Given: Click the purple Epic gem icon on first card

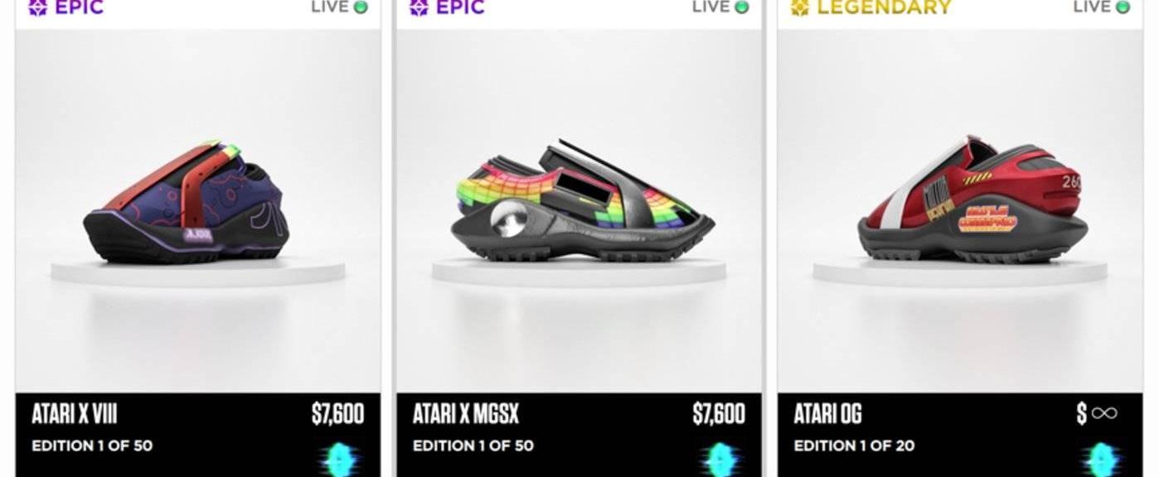Looking at the screenshot, I should pos(38,7).
